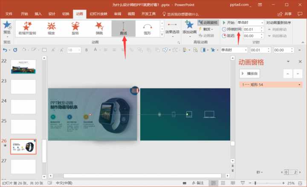
Task: Switch to Reading view icon
Action: 233,183
